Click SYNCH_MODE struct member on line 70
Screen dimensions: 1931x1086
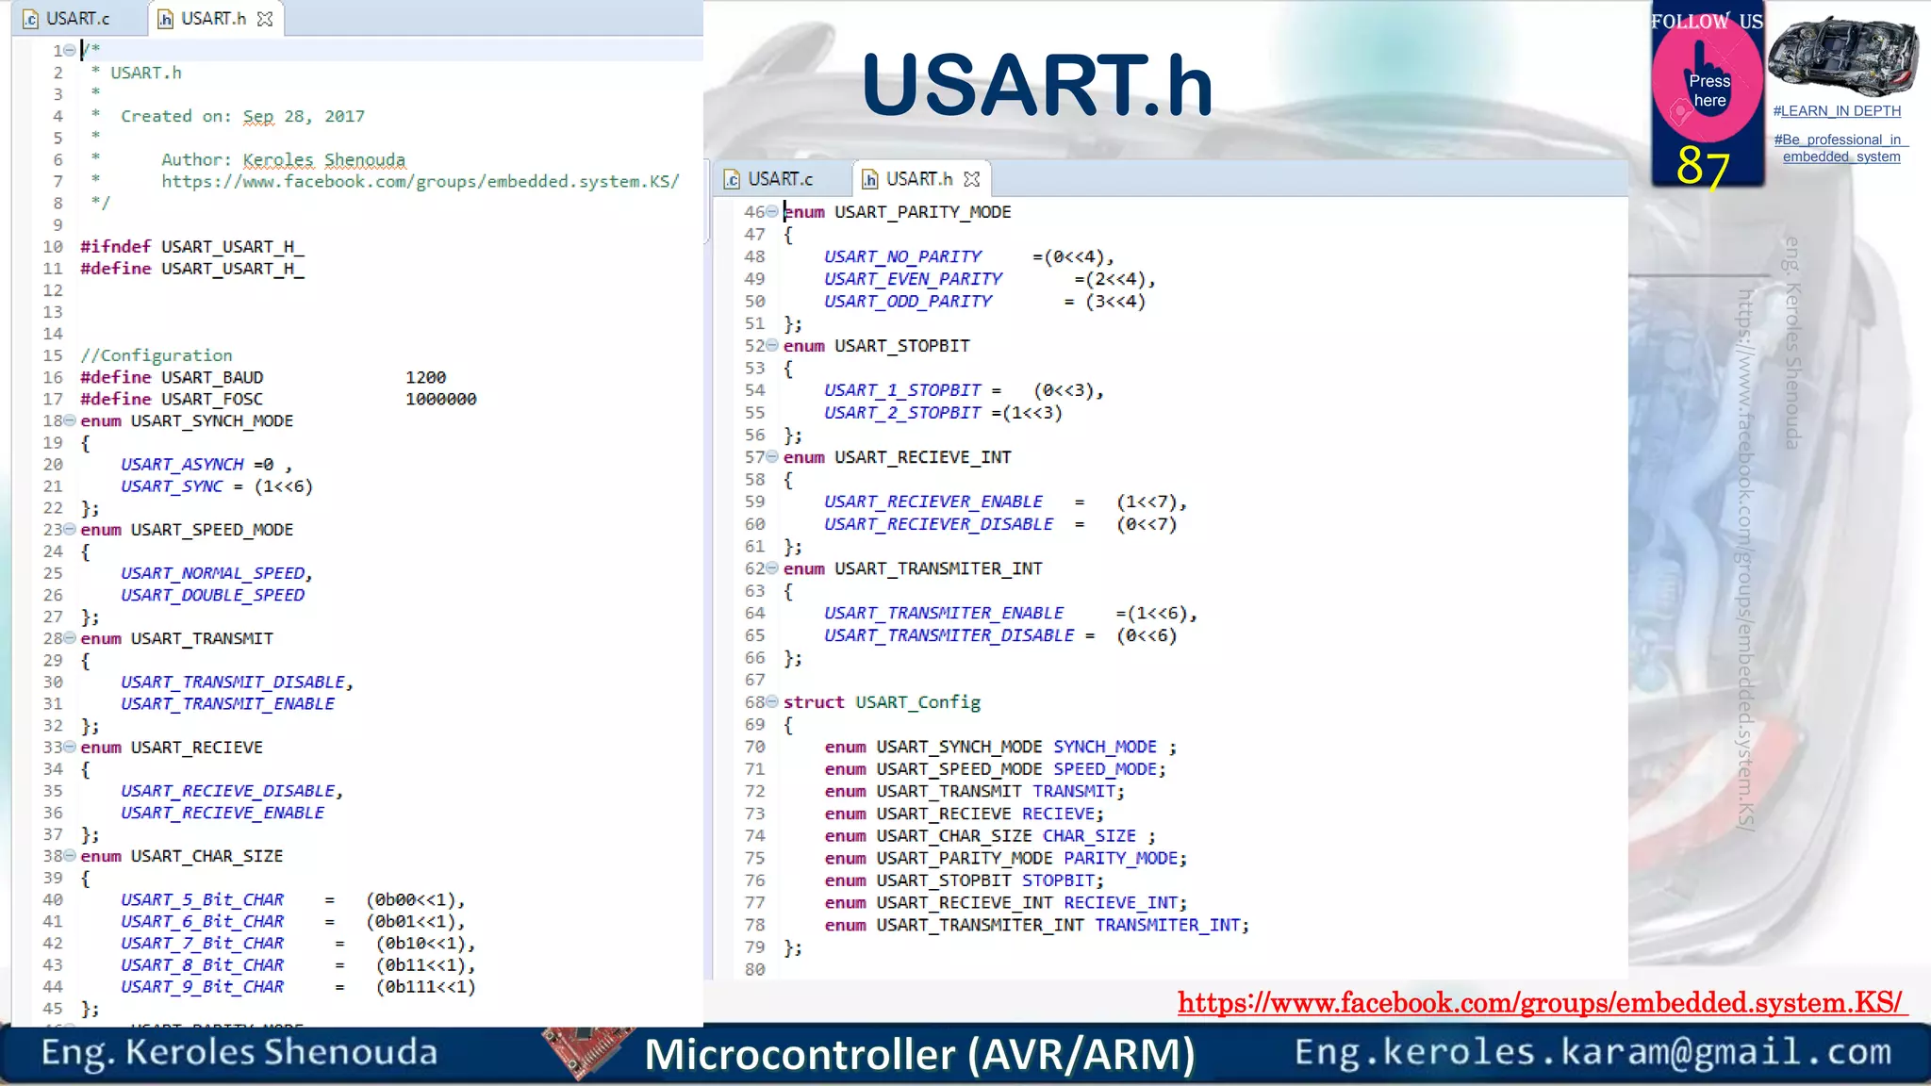(x=1105, y=747)
